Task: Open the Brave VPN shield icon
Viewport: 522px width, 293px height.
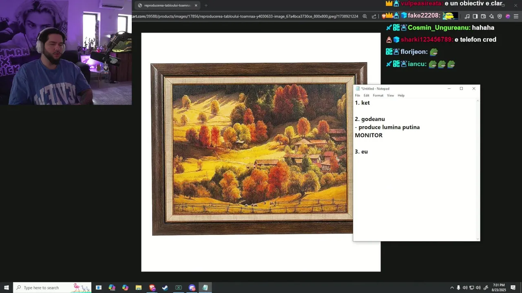Action: pyautogui.click(x=500, y=16)
